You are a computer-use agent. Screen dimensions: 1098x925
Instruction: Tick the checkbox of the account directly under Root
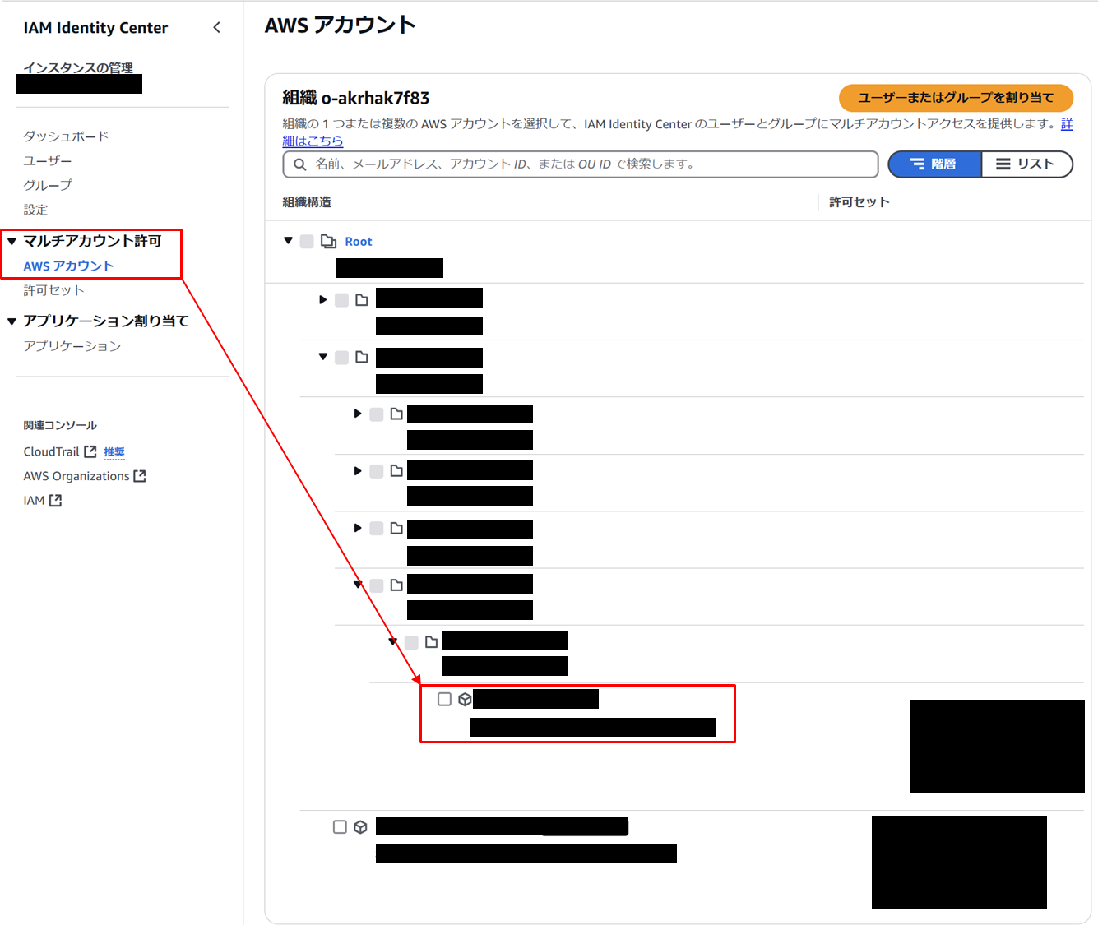(x=340, y=827)
